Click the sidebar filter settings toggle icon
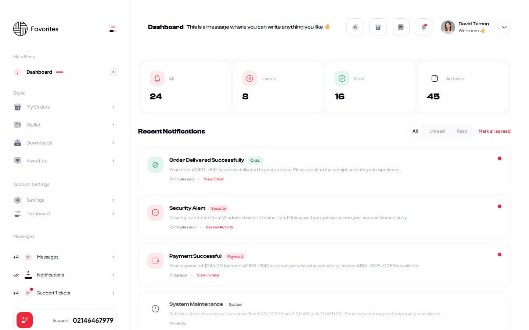The height and width of the screenshot is (330, 529). pyautogui.click(x=112, y=29)
